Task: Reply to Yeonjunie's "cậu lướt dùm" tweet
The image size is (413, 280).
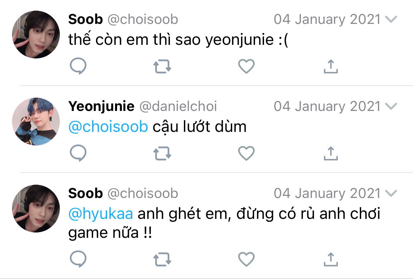Action: tap(78, 153)
